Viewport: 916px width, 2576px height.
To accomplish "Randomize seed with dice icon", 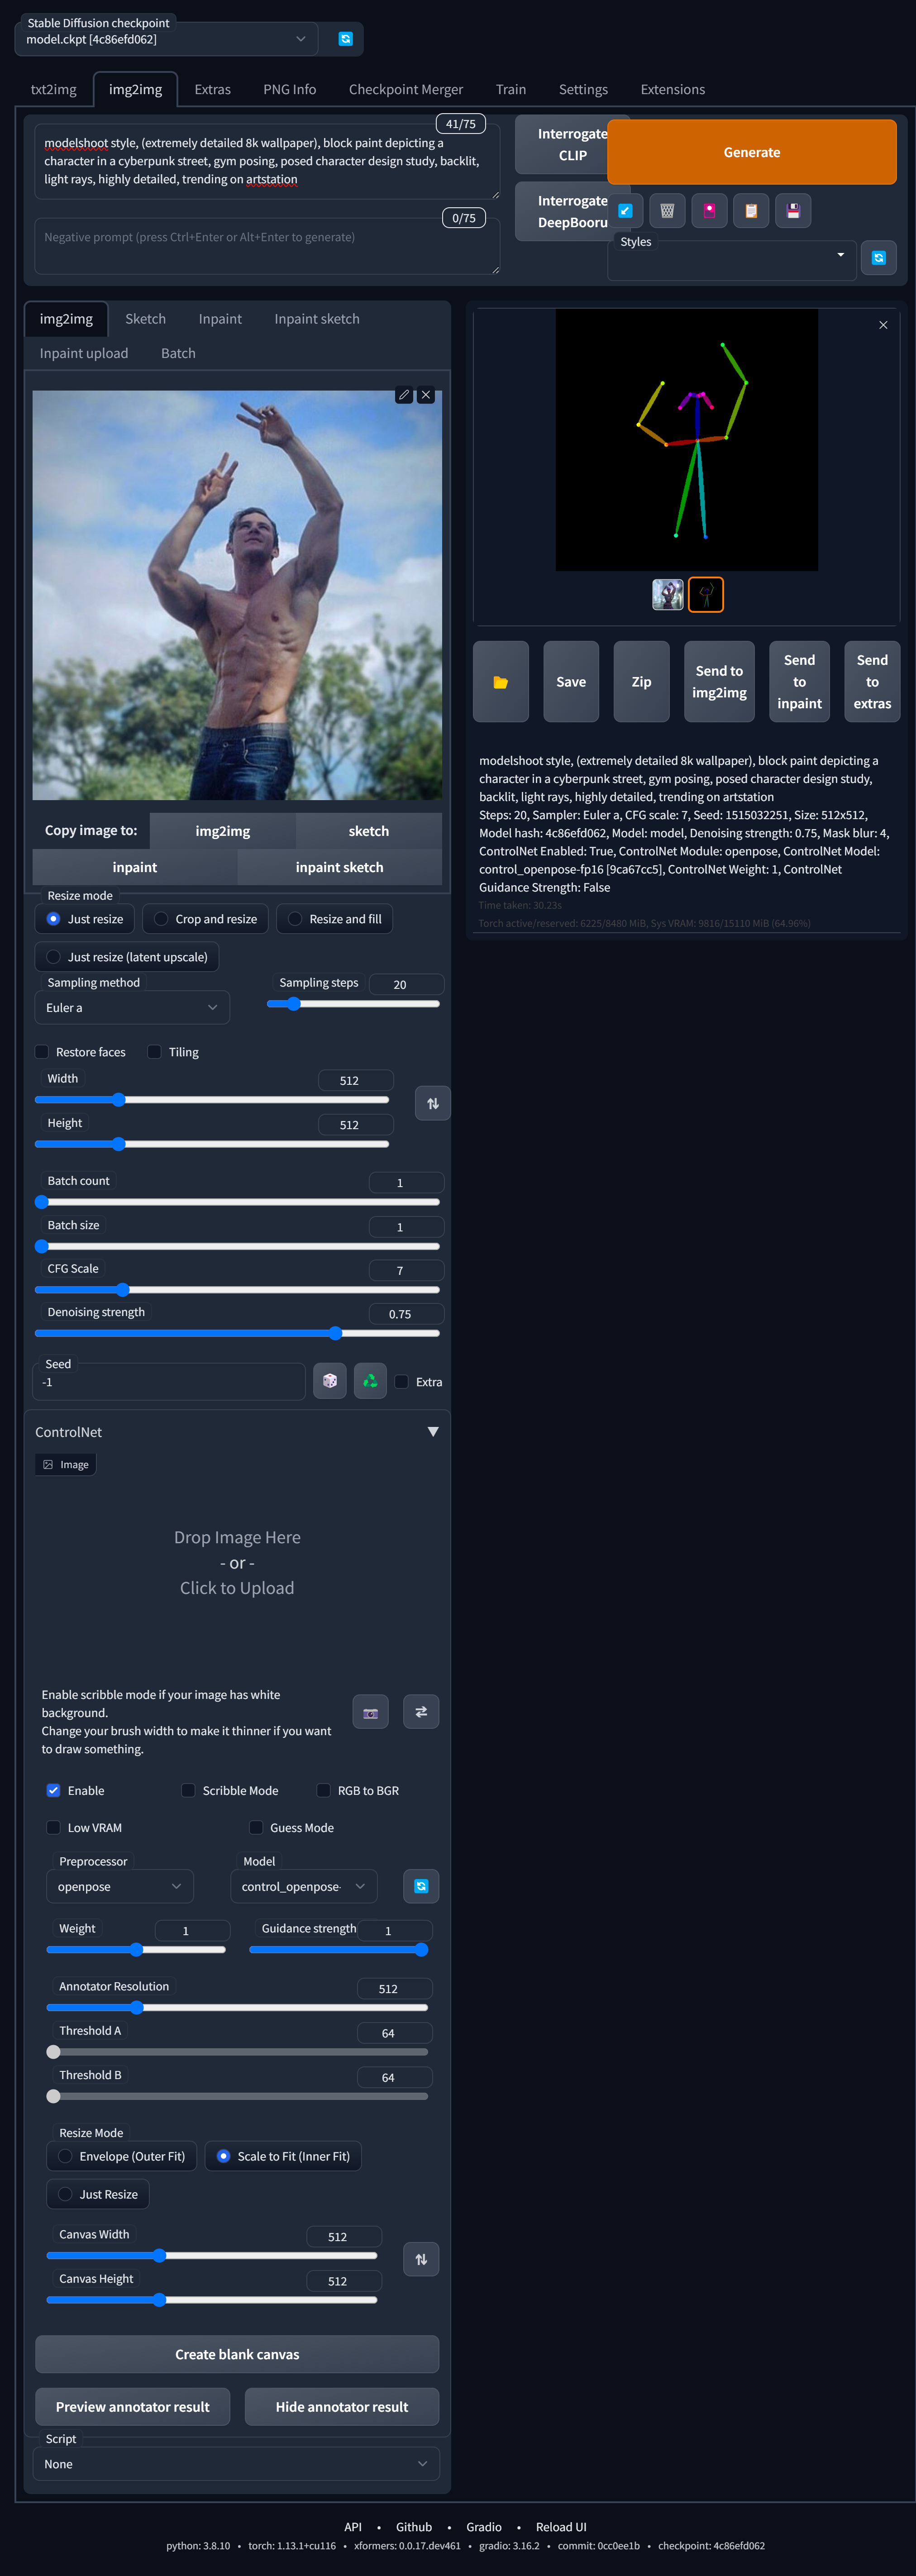I will (330, 1381).
